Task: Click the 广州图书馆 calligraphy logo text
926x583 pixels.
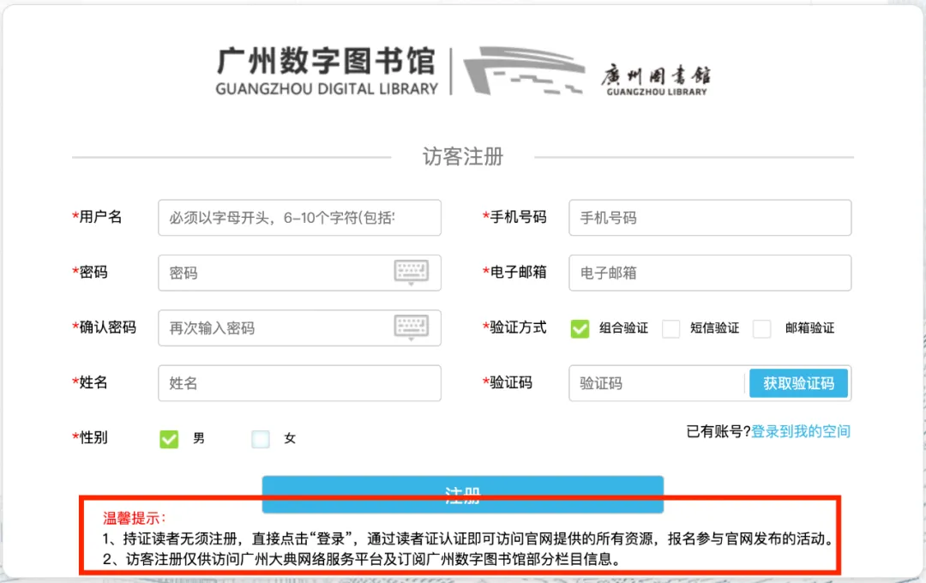Action: pyautogui.click(x=656, y=80)
